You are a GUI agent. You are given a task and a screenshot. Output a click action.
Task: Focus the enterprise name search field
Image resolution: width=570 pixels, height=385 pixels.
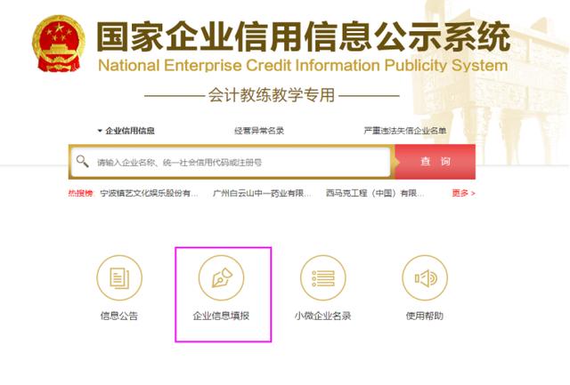pyautogui.click(x=231, y=162)
